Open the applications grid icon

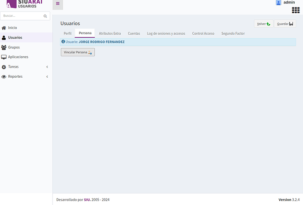pos(296,10)
